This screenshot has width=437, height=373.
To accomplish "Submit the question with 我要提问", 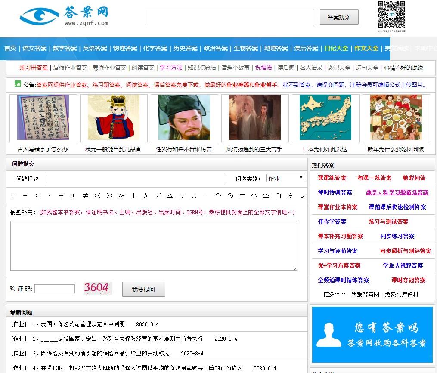I will [x=143, y=290].
